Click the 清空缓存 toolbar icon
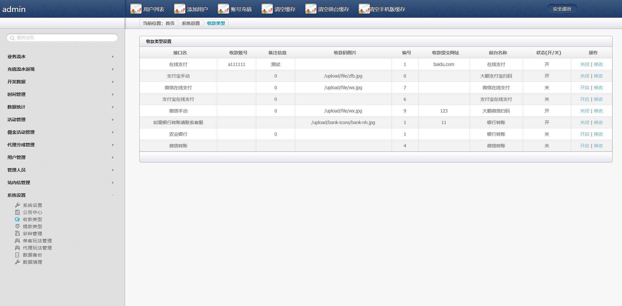The width and height of the screenshot is (622, 306). [x=267, y=9]
